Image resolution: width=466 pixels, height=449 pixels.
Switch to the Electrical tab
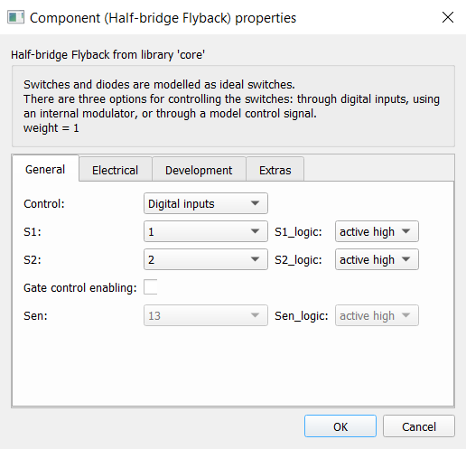click(x=116, y=170)
